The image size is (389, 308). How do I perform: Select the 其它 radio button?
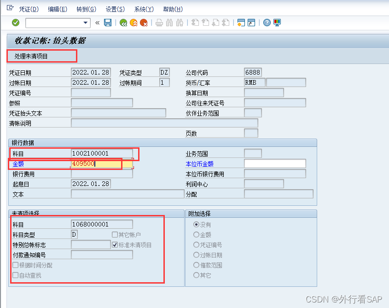click(196, 275)
